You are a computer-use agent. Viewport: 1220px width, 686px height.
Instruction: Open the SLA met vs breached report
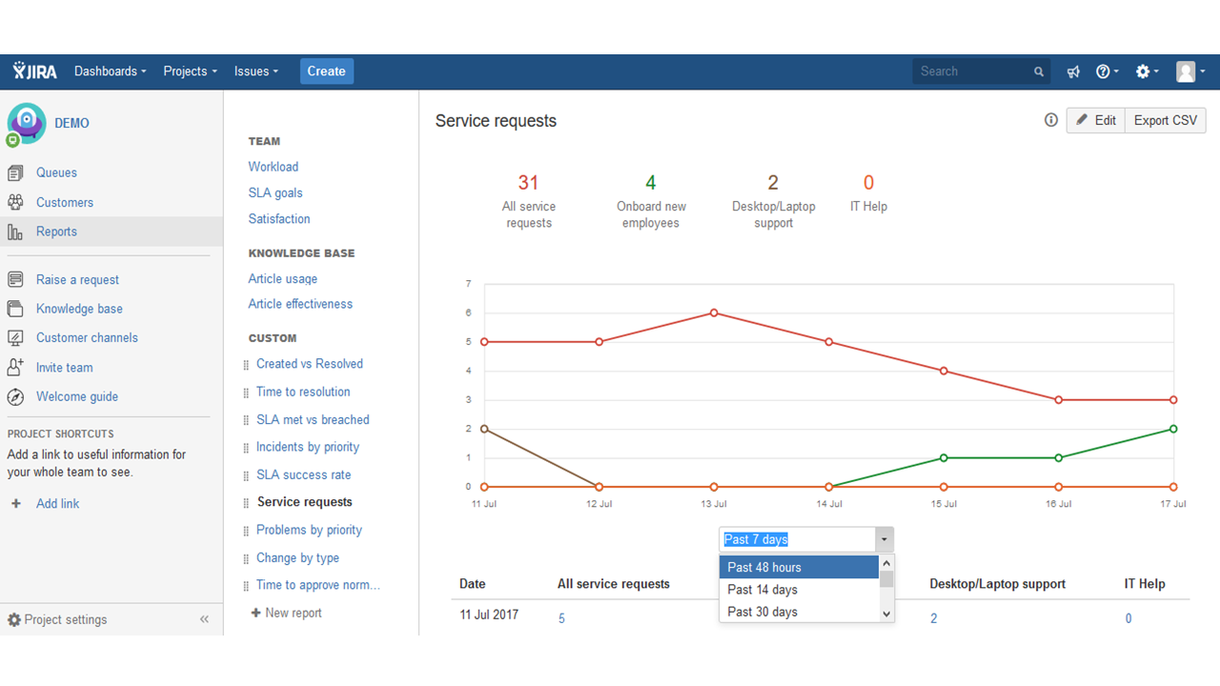click(313, 420)
